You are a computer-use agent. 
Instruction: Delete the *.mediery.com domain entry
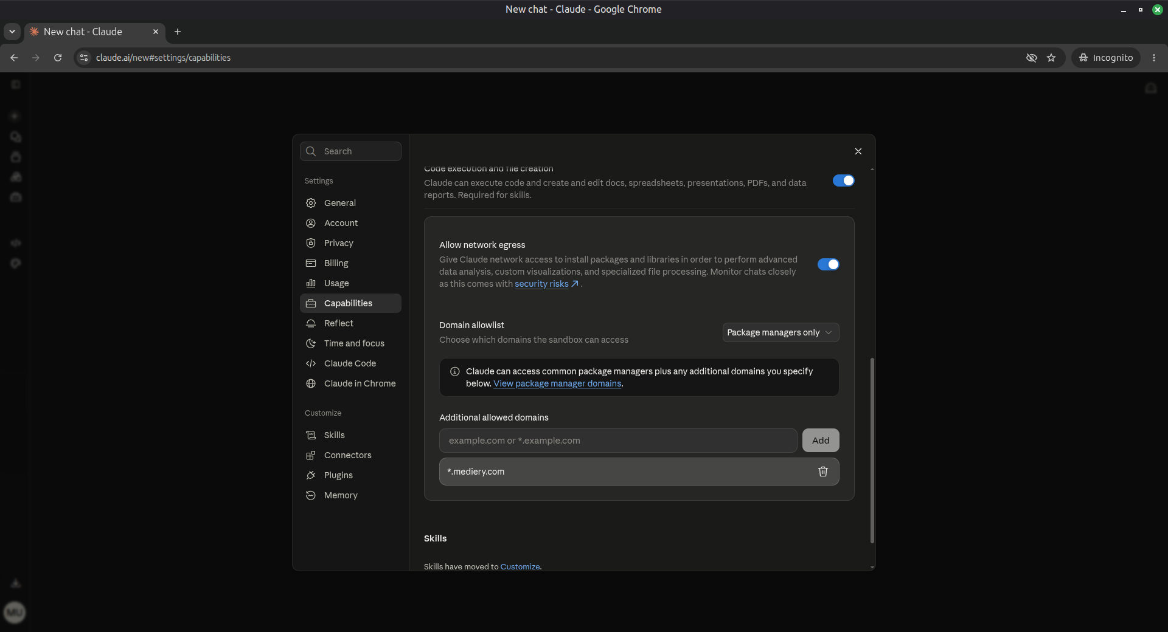[x=822, y=472]
